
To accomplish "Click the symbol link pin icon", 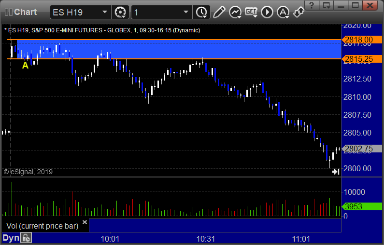I will click(299, 12).
